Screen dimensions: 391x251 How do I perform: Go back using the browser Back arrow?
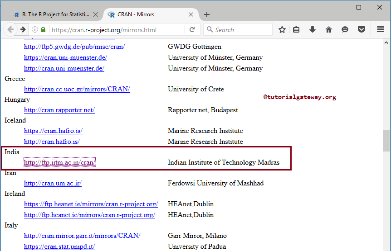click(x=10, y=29)
